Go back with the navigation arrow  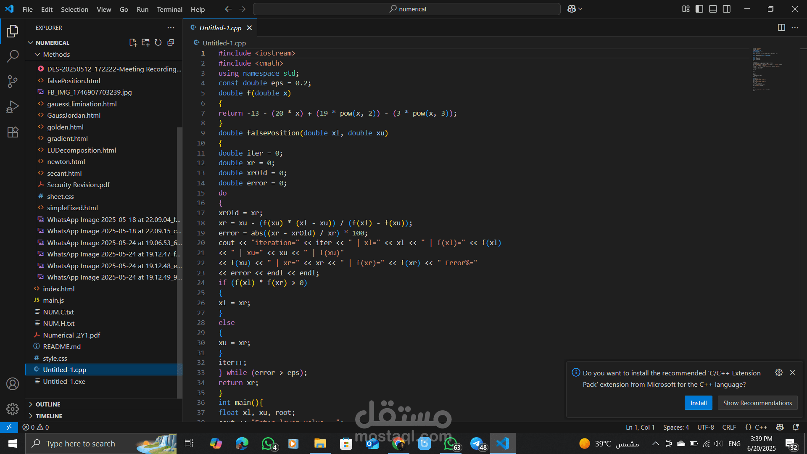(x=228, y=9)
